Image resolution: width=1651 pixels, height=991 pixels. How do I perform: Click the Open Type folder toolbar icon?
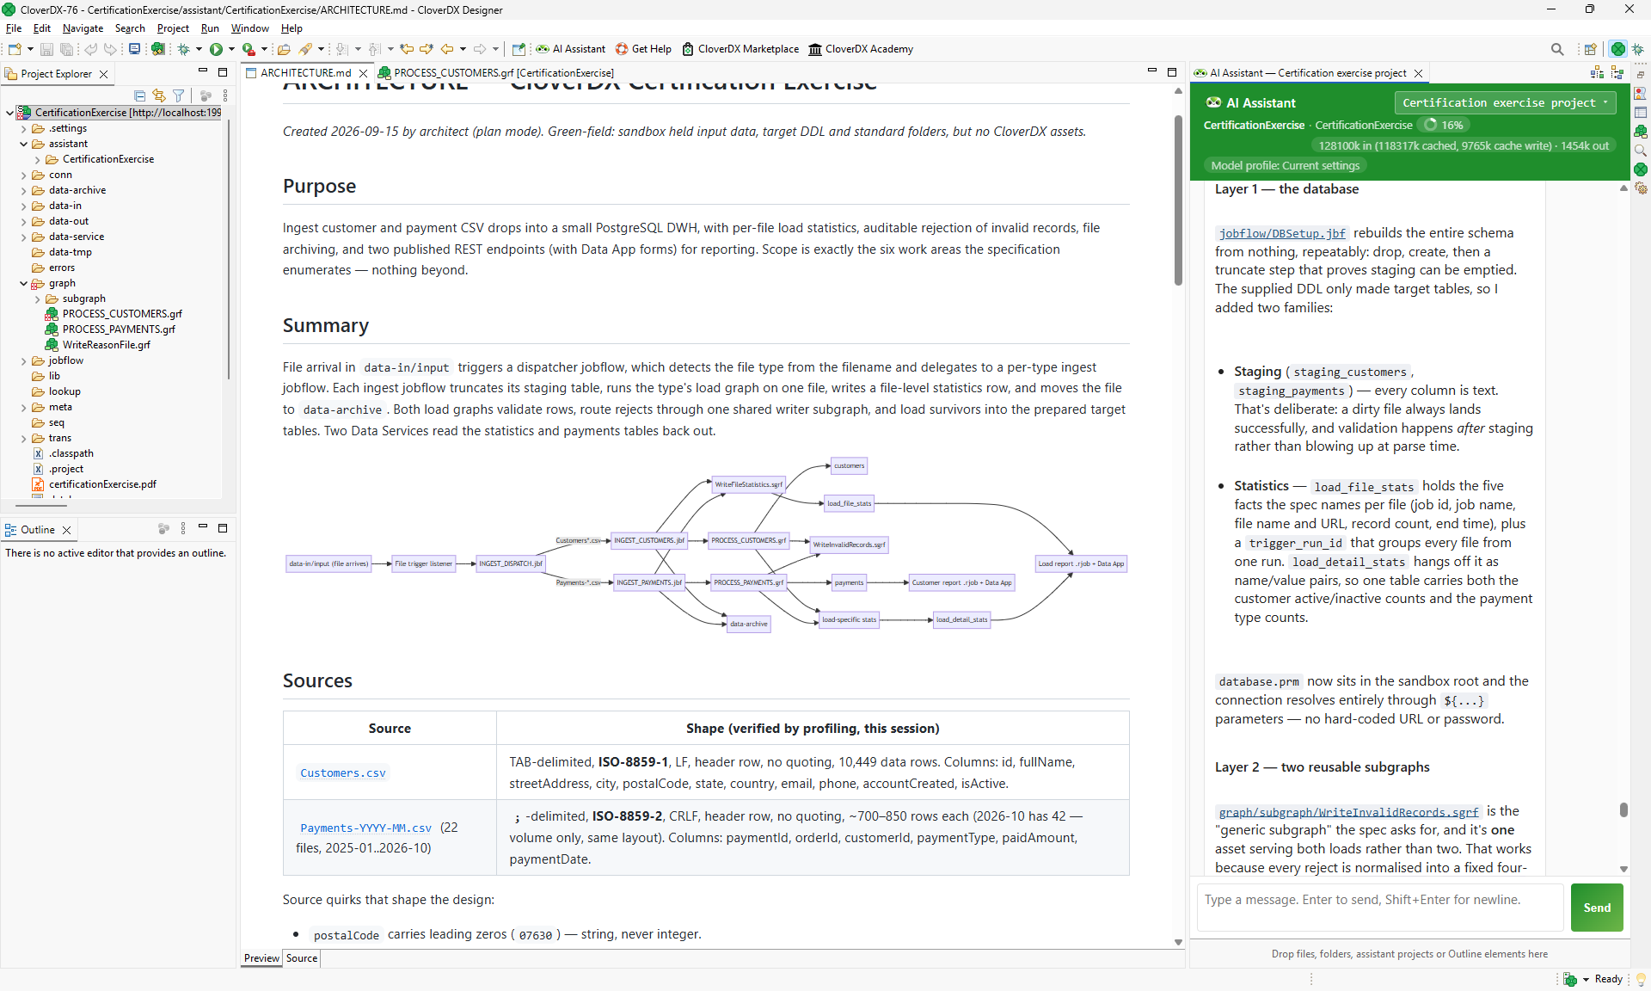[284, 49]
